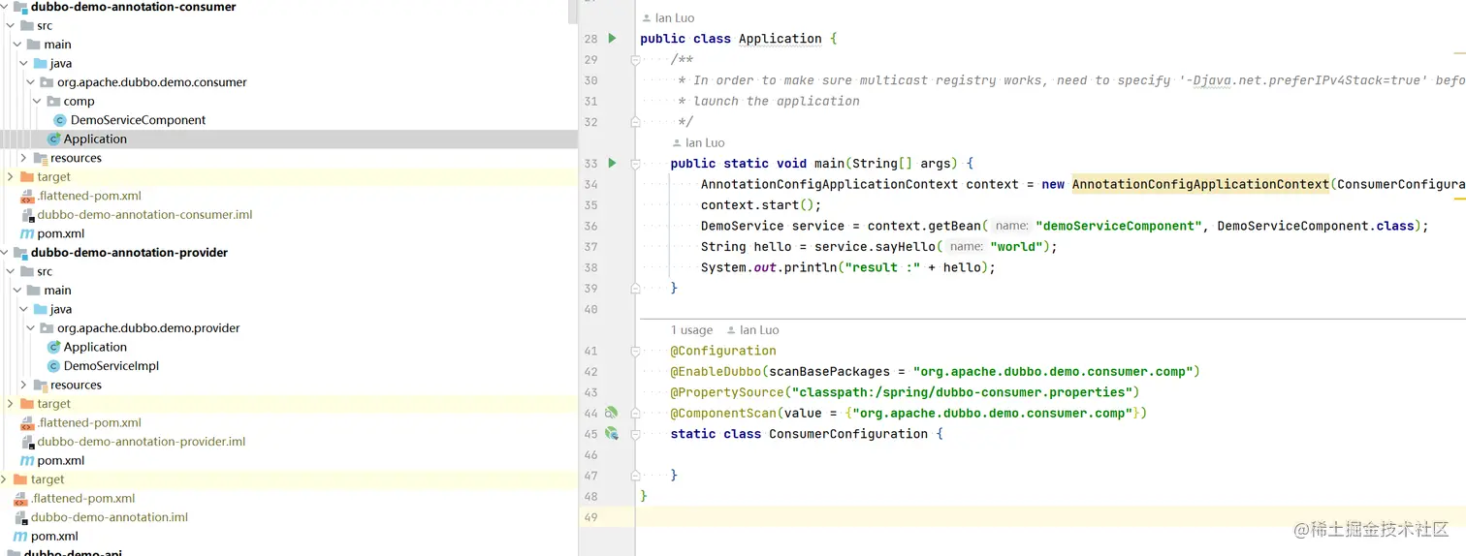1466x556 pixels.
Task: Click the consumer java source folder icon
Action: [x=40, y=63]
